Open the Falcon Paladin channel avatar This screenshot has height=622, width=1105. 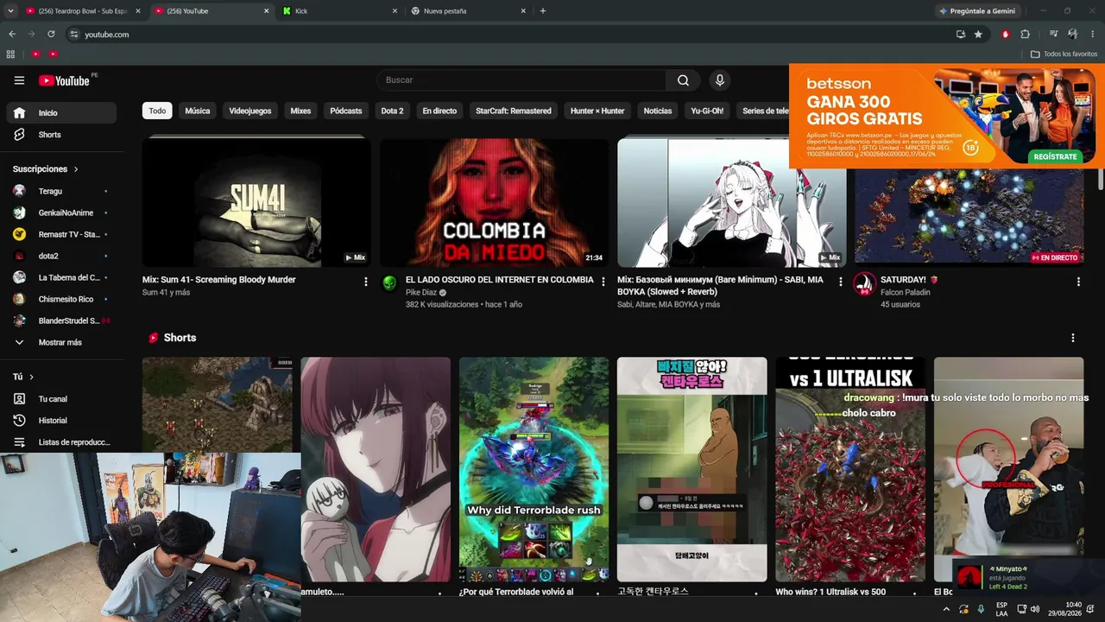[864, 284]
